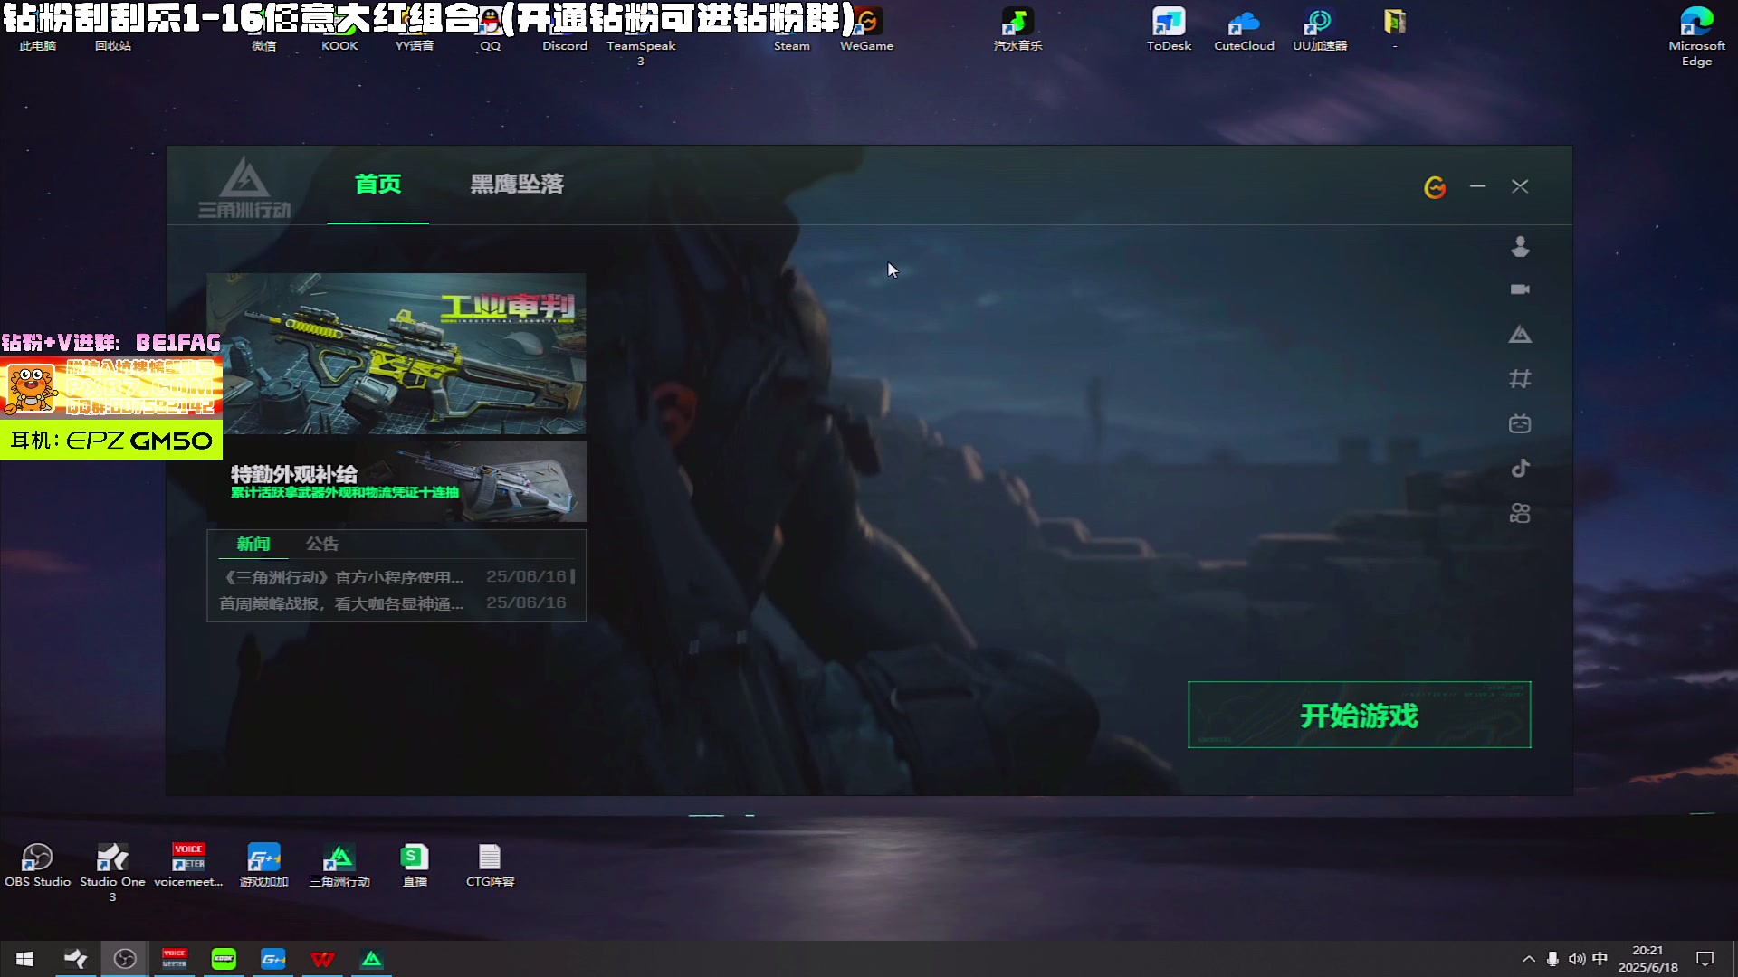
Task: Select 三角洲行动 desktop shortcut
Action: [339, 865]
